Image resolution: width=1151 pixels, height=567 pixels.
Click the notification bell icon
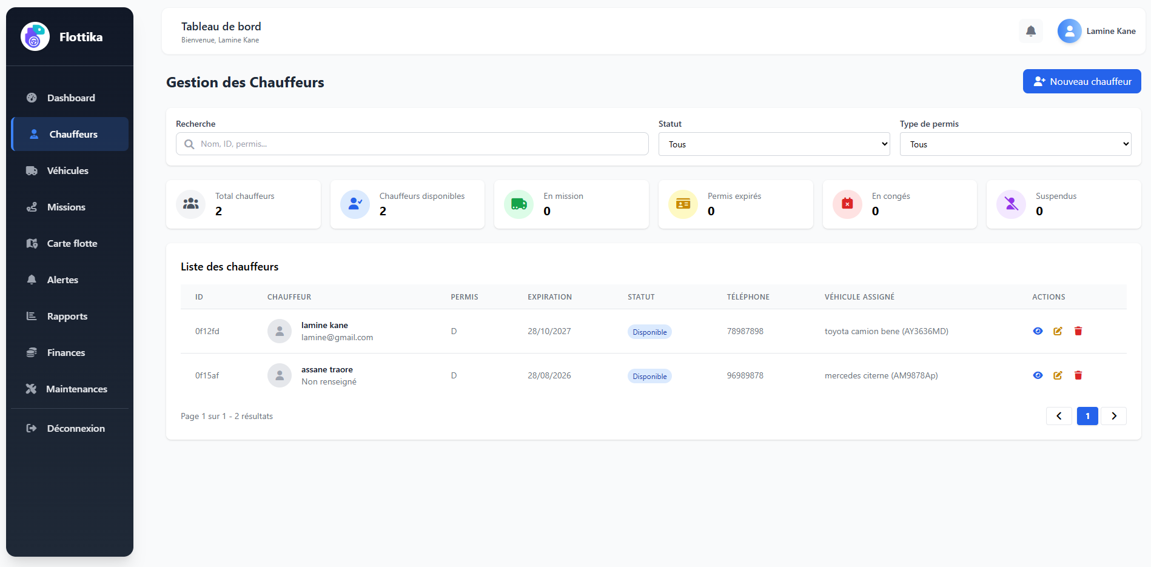coord(1030,31)
